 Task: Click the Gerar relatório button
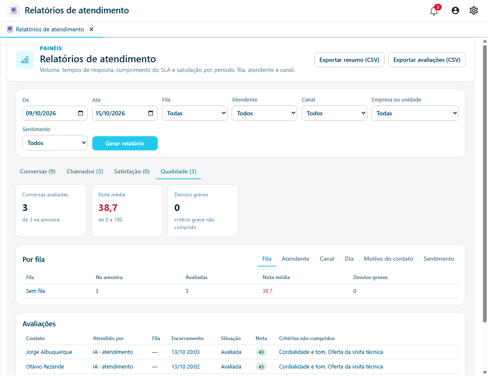pyautogui.click(x=125, y=143)
